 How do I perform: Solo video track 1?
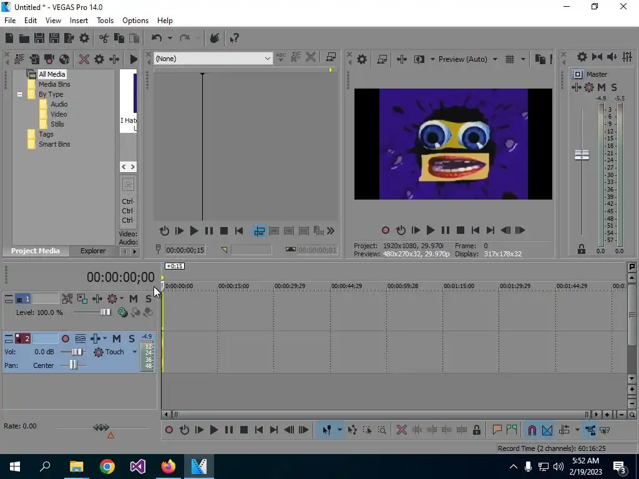(x=149, y=299)
